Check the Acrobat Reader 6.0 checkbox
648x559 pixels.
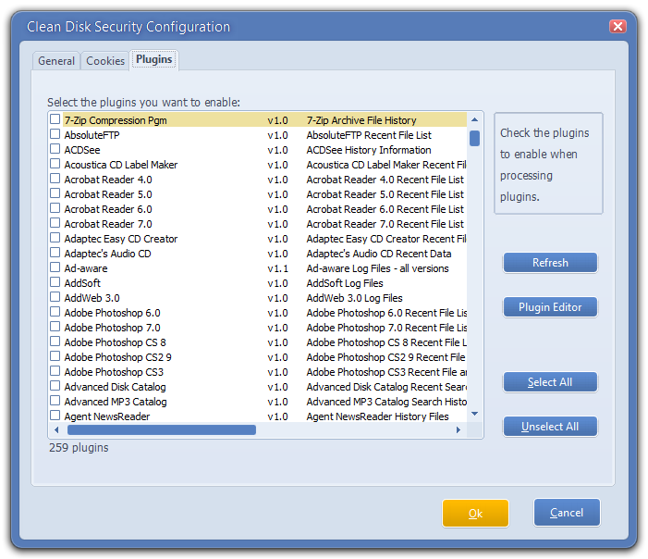(55, 208)
